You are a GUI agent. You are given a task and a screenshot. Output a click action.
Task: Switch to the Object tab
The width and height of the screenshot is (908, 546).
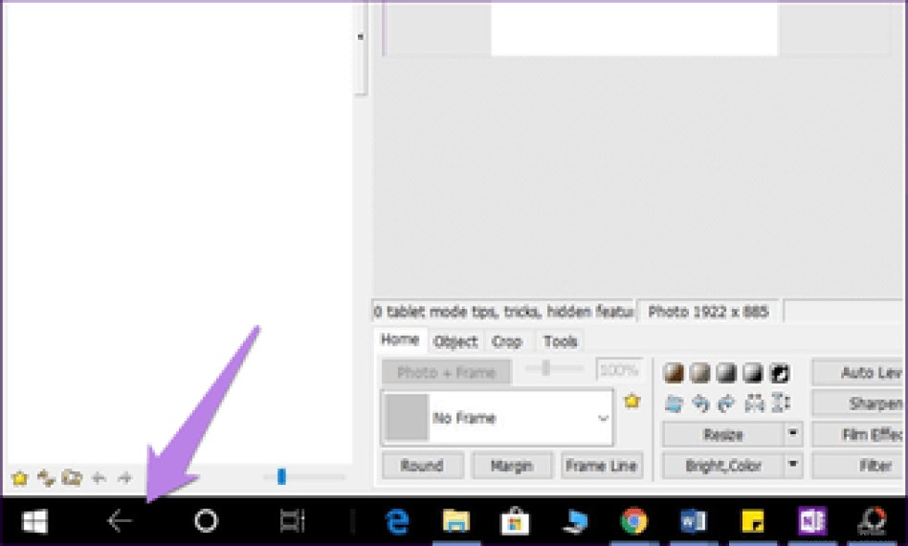point(455,341)
